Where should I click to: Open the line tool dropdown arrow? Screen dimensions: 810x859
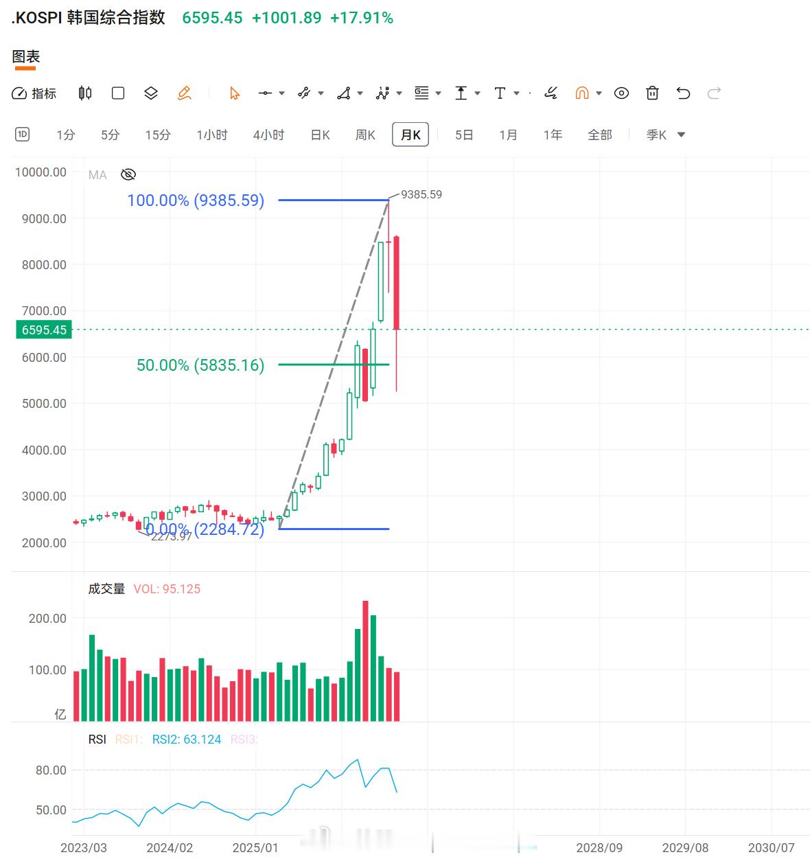(281, 93)
